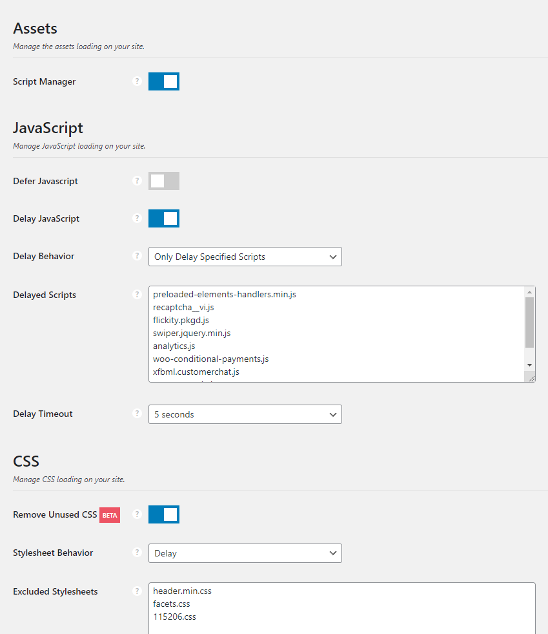Open help tooltip for Delay JavaScript
Screen dimensions: 548x634
(x=137, y=218)
